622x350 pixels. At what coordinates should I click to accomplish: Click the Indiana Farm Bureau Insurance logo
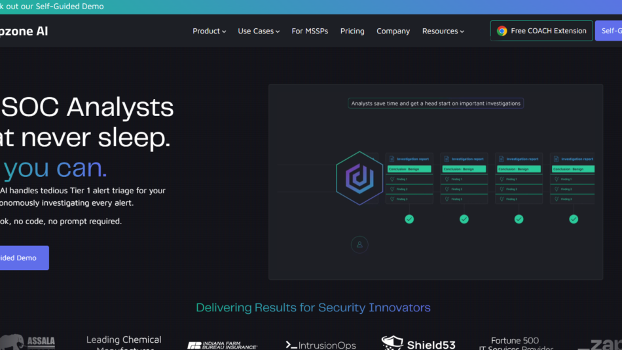(x=222, y=345)
